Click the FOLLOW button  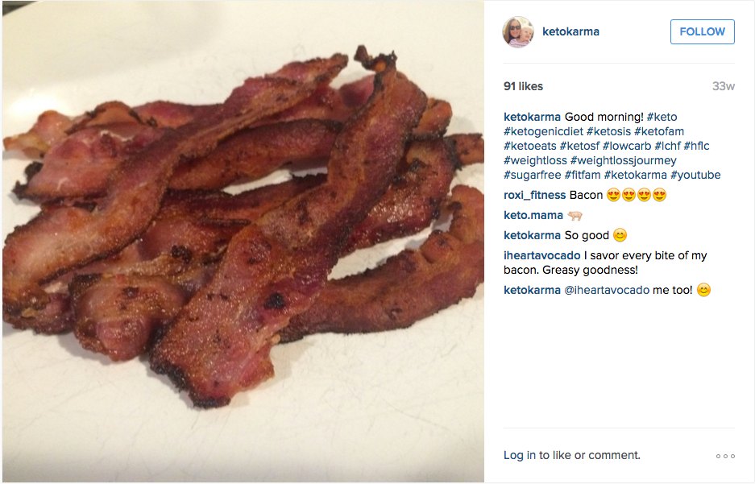(x=700, y=31)
